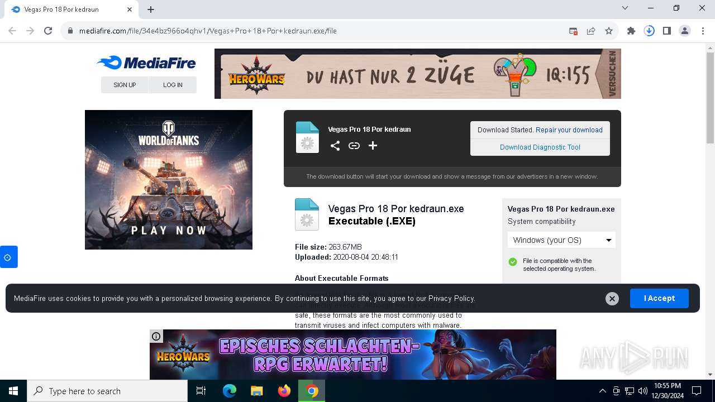Click the blue accessibility widget on left edge

point(8,257)
